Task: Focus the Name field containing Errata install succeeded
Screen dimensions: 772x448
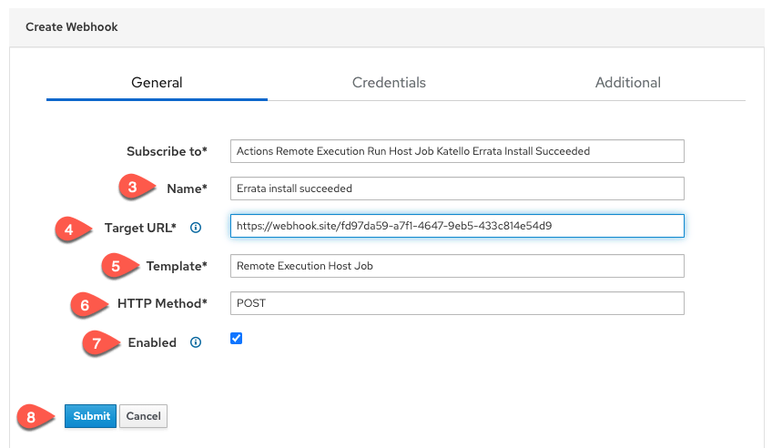Action: coord(456,188)
